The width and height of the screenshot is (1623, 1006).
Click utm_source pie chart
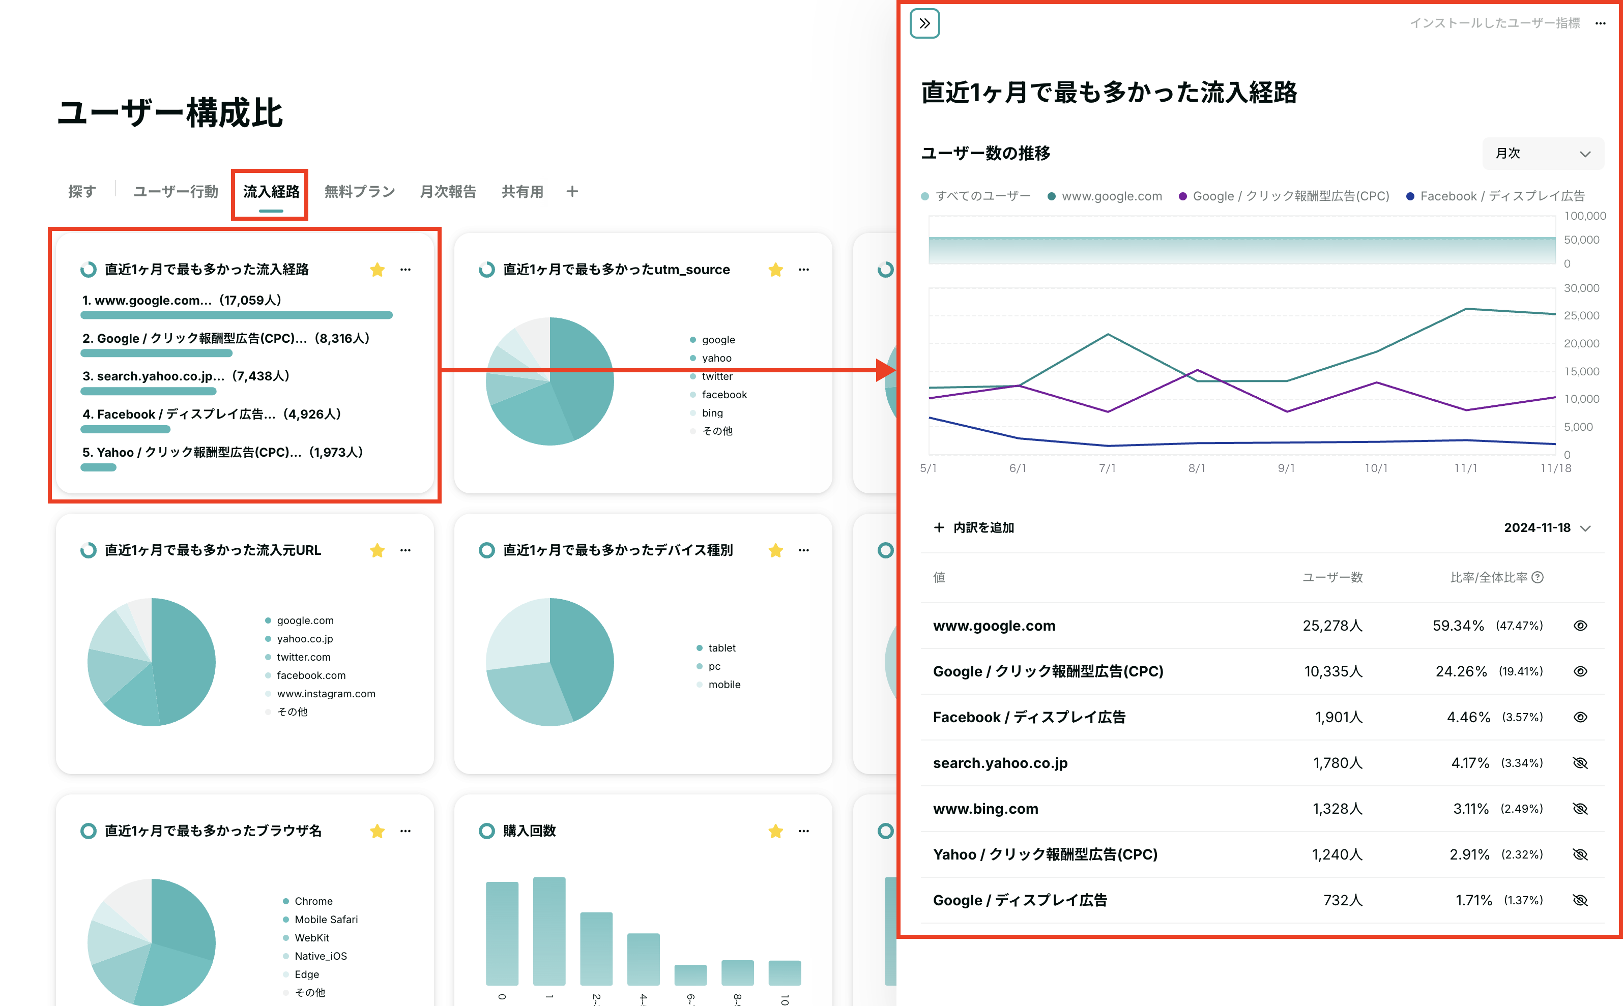549,381
